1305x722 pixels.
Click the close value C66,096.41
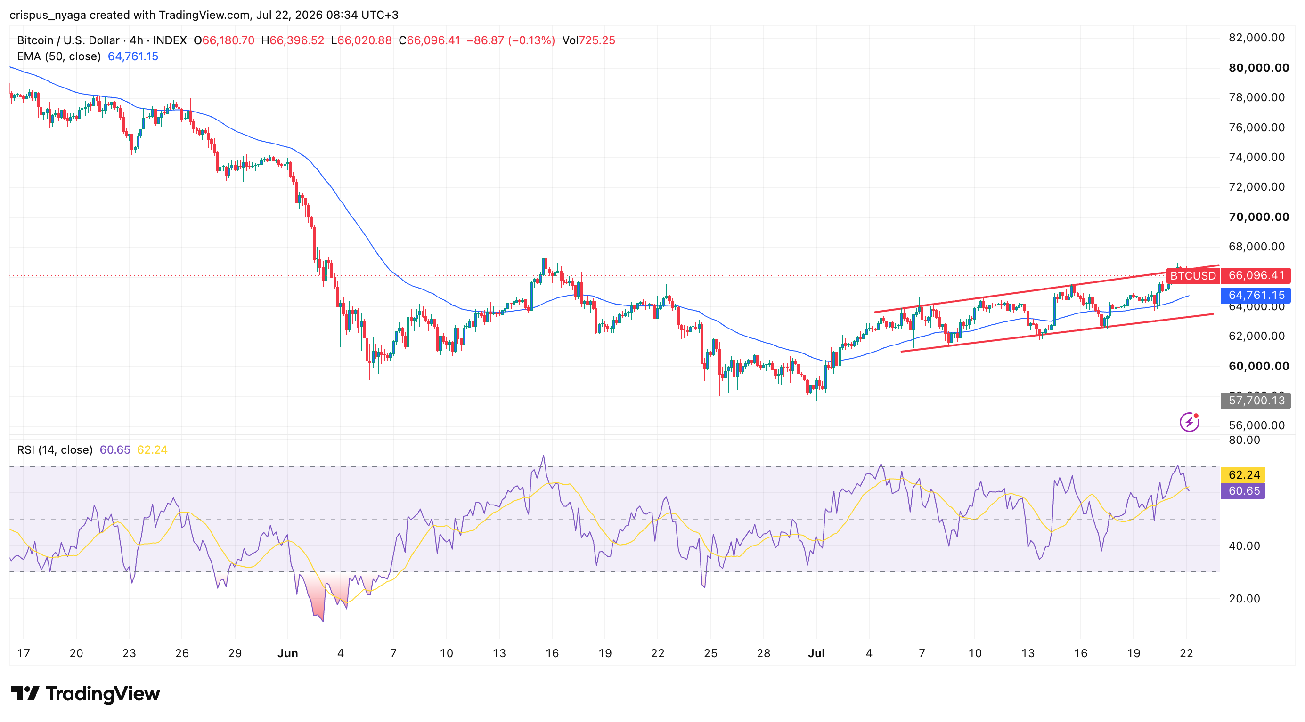430,40
